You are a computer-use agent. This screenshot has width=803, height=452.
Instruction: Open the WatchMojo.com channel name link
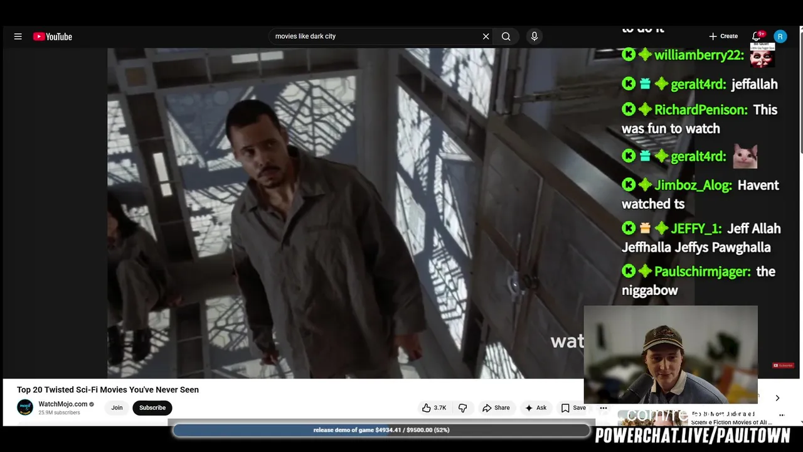63,404
